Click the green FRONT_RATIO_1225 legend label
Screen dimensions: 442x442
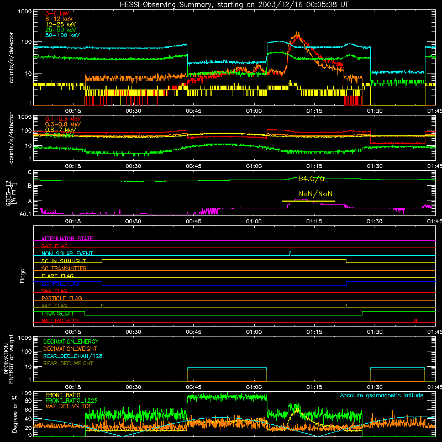click(71, 401)
